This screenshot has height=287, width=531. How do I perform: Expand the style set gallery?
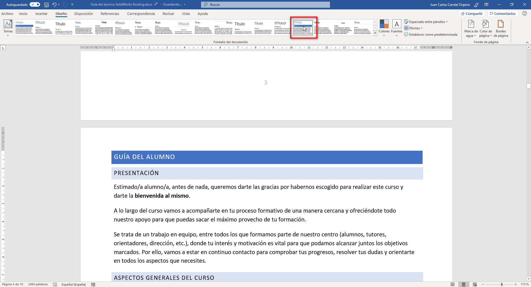[375, 33]
